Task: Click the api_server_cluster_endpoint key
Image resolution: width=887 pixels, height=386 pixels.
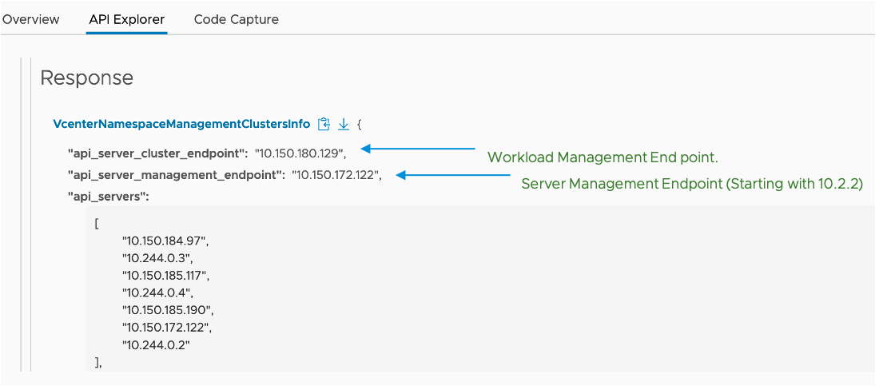Action: (157, 153)
